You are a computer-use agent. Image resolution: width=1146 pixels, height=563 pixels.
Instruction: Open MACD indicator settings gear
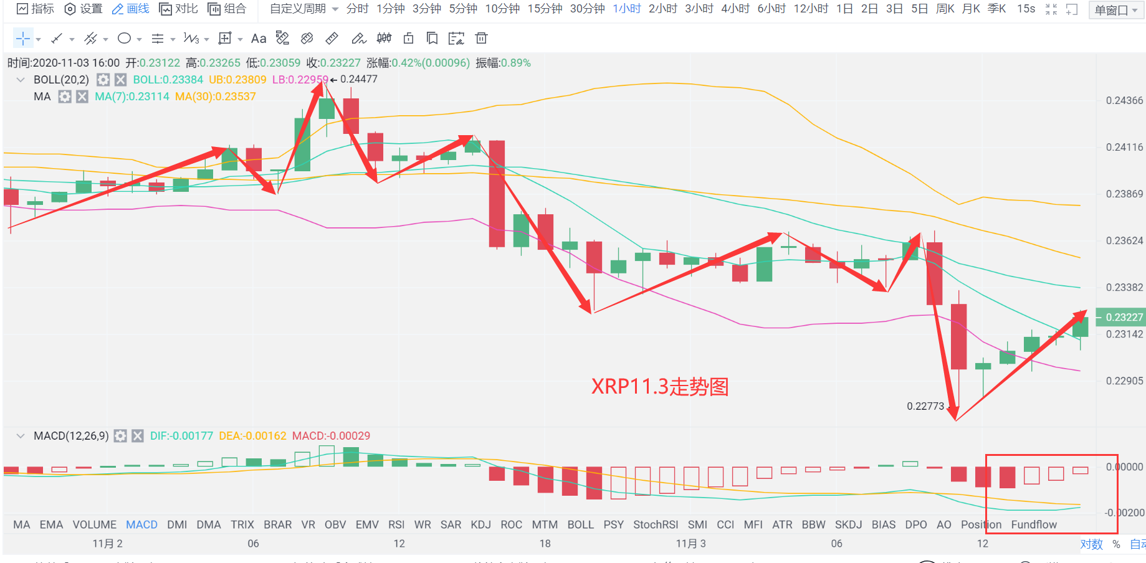120,436
